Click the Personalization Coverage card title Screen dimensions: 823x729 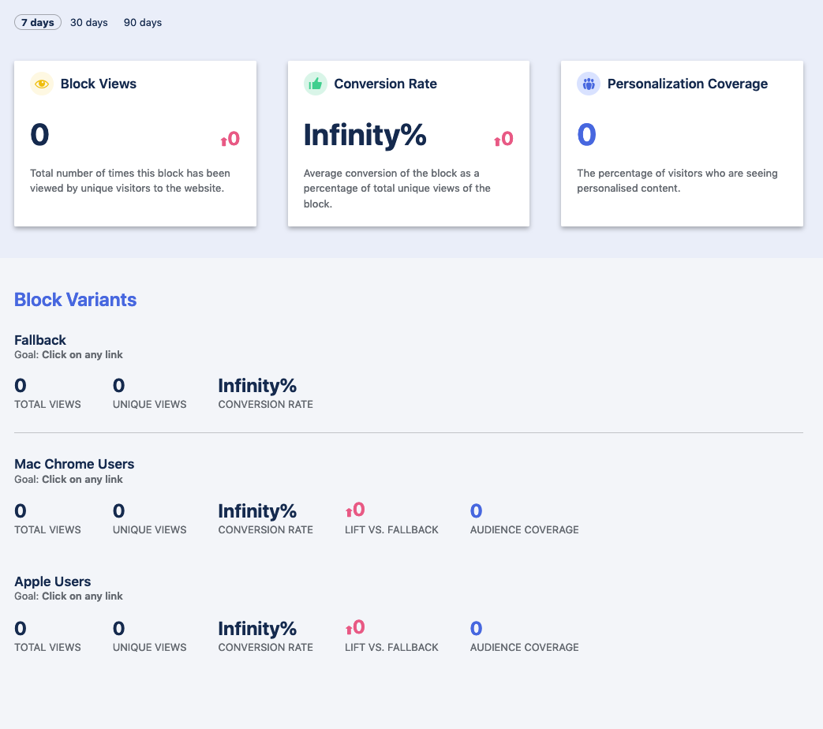[x=687, y=84]
